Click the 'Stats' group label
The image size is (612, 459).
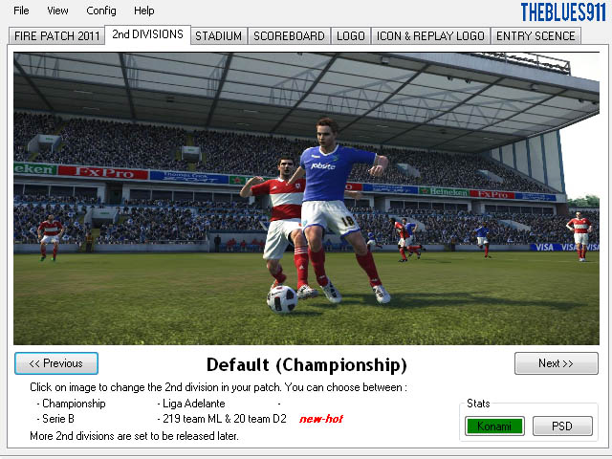(x=478, y=404)
